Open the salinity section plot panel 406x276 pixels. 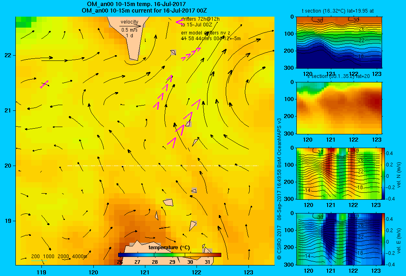(339, 108)
